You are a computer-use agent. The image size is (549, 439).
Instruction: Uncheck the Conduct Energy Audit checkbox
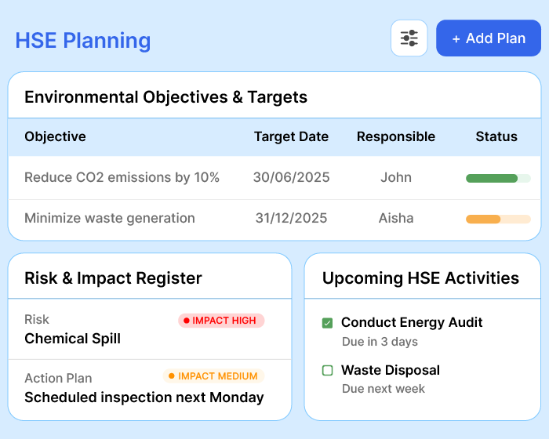(328, 323)
